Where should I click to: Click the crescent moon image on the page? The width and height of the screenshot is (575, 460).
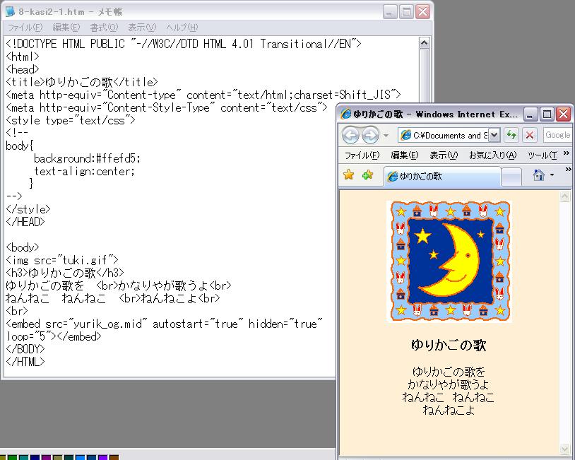[449, 261]
